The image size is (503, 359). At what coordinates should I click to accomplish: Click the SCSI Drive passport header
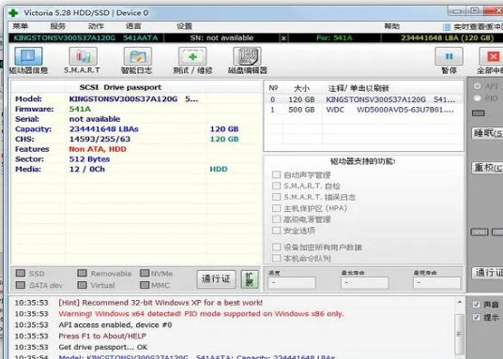point(120,87)
